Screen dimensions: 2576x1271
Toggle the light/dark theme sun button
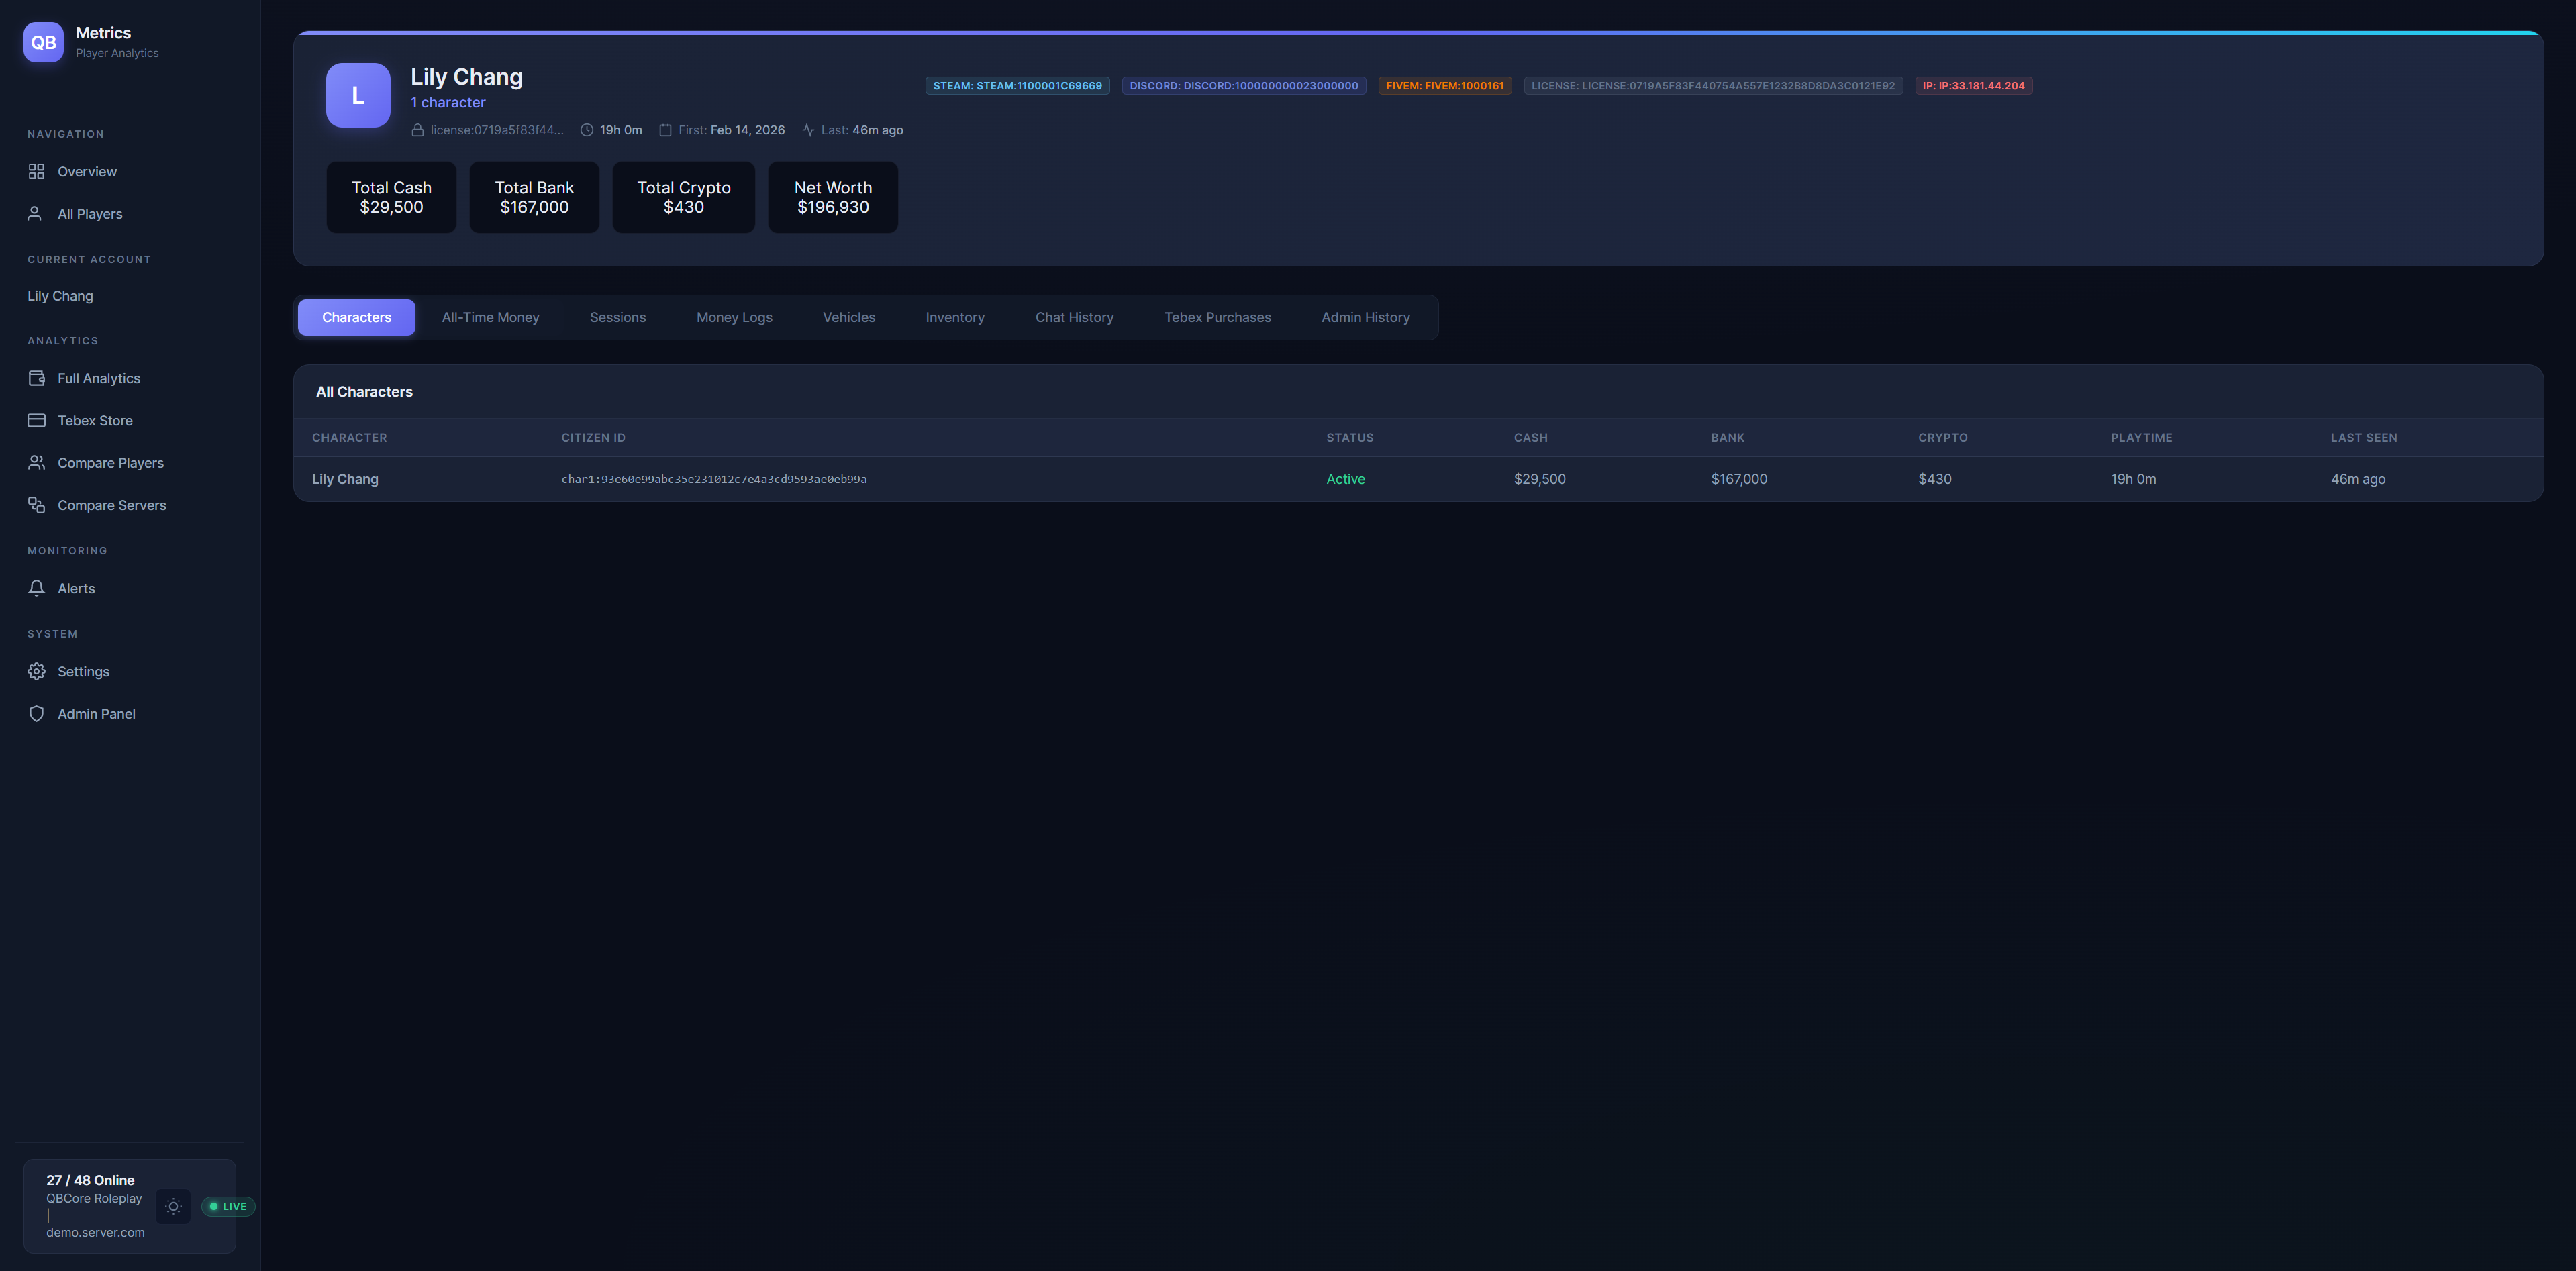[173, 1206]
